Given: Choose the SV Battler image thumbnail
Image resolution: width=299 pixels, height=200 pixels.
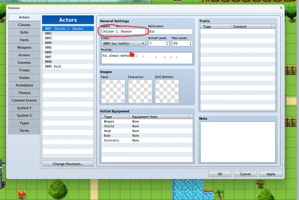Looking at the screenshot, I should tap(167, 91).
